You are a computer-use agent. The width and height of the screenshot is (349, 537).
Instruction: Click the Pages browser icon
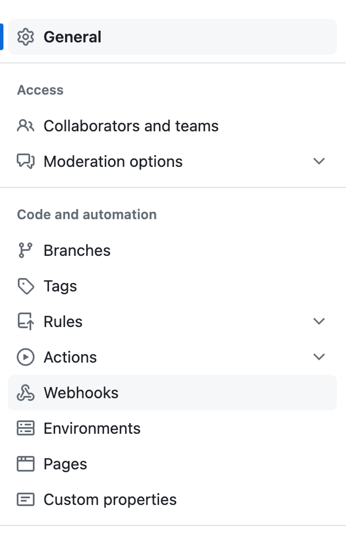pos(25,464)
